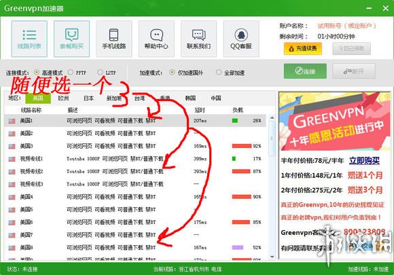The height and width of the screenshot is (275, 394).
Task: Open the 手机线路 mobile lines icon
Action: pyautogui.click(x=114, y=39)
